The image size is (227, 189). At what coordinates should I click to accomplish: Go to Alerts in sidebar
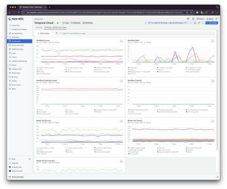[14, 65]
